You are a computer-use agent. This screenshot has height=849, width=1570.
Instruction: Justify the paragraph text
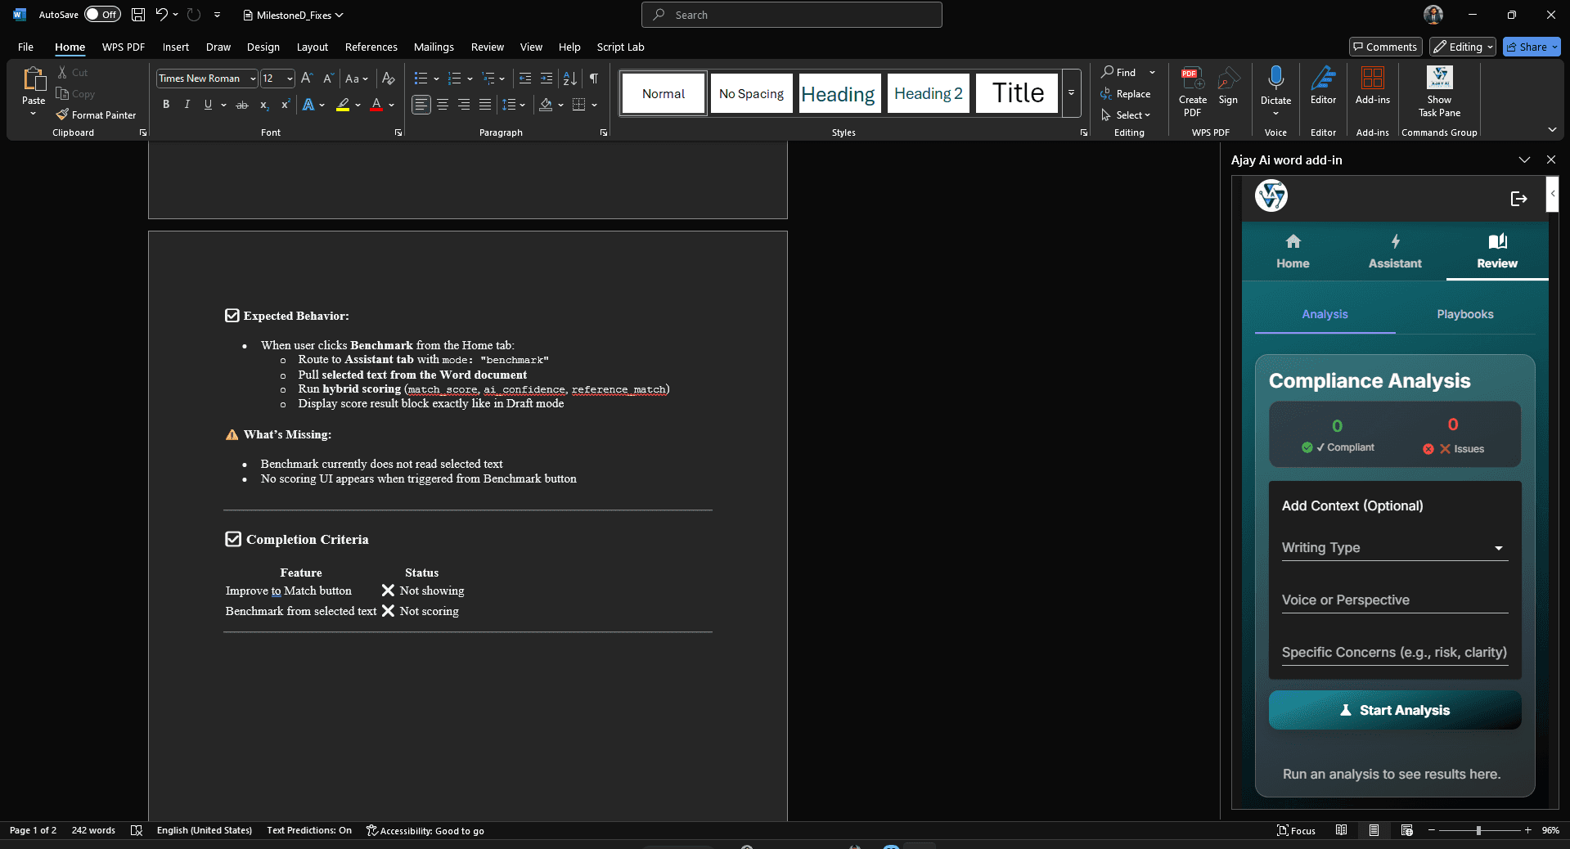(485, 105)
